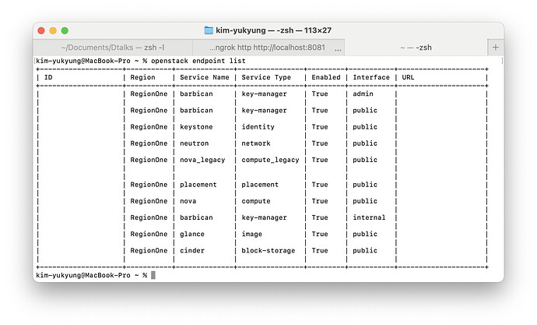Minimize the terminal with the yellow button
The height and width of the screenshot is (325, 537).
(x=53, y=30)
